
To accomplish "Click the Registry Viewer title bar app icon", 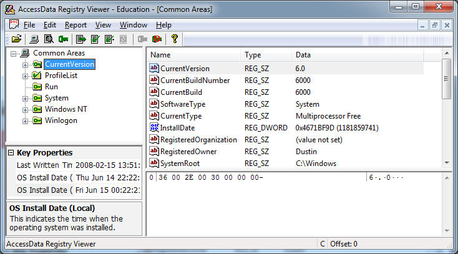I will (x=10, y=9).
